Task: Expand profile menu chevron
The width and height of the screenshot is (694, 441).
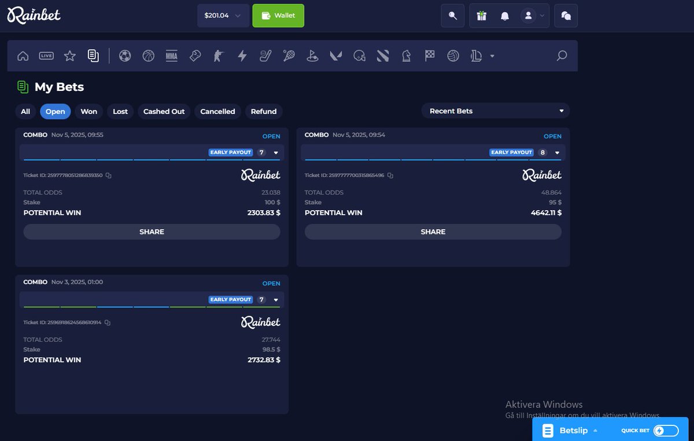Action: tap(542, 16)
